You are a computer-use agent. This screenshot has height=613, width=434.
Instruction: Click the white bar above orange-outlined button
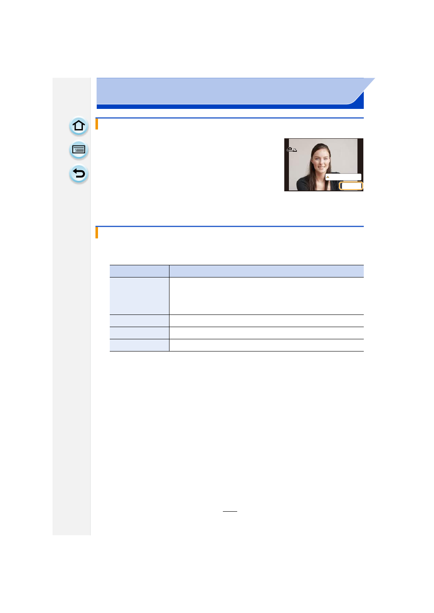pos(343,177)
